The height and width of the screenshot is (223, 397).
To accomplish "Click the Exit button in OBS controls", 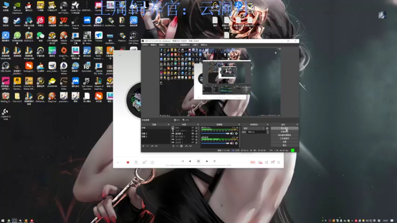I will 284,145.
